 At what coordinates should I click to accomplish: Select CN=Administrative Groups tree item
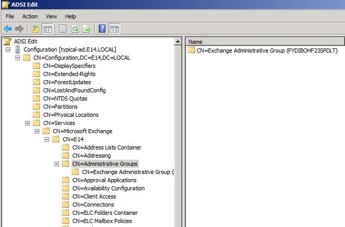point(105,164)
